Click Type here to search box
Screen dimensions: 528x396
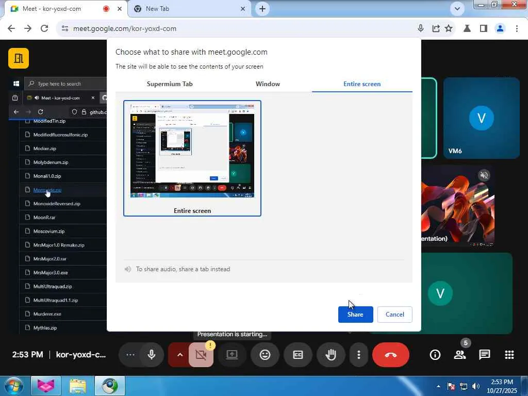coord(65,84)
